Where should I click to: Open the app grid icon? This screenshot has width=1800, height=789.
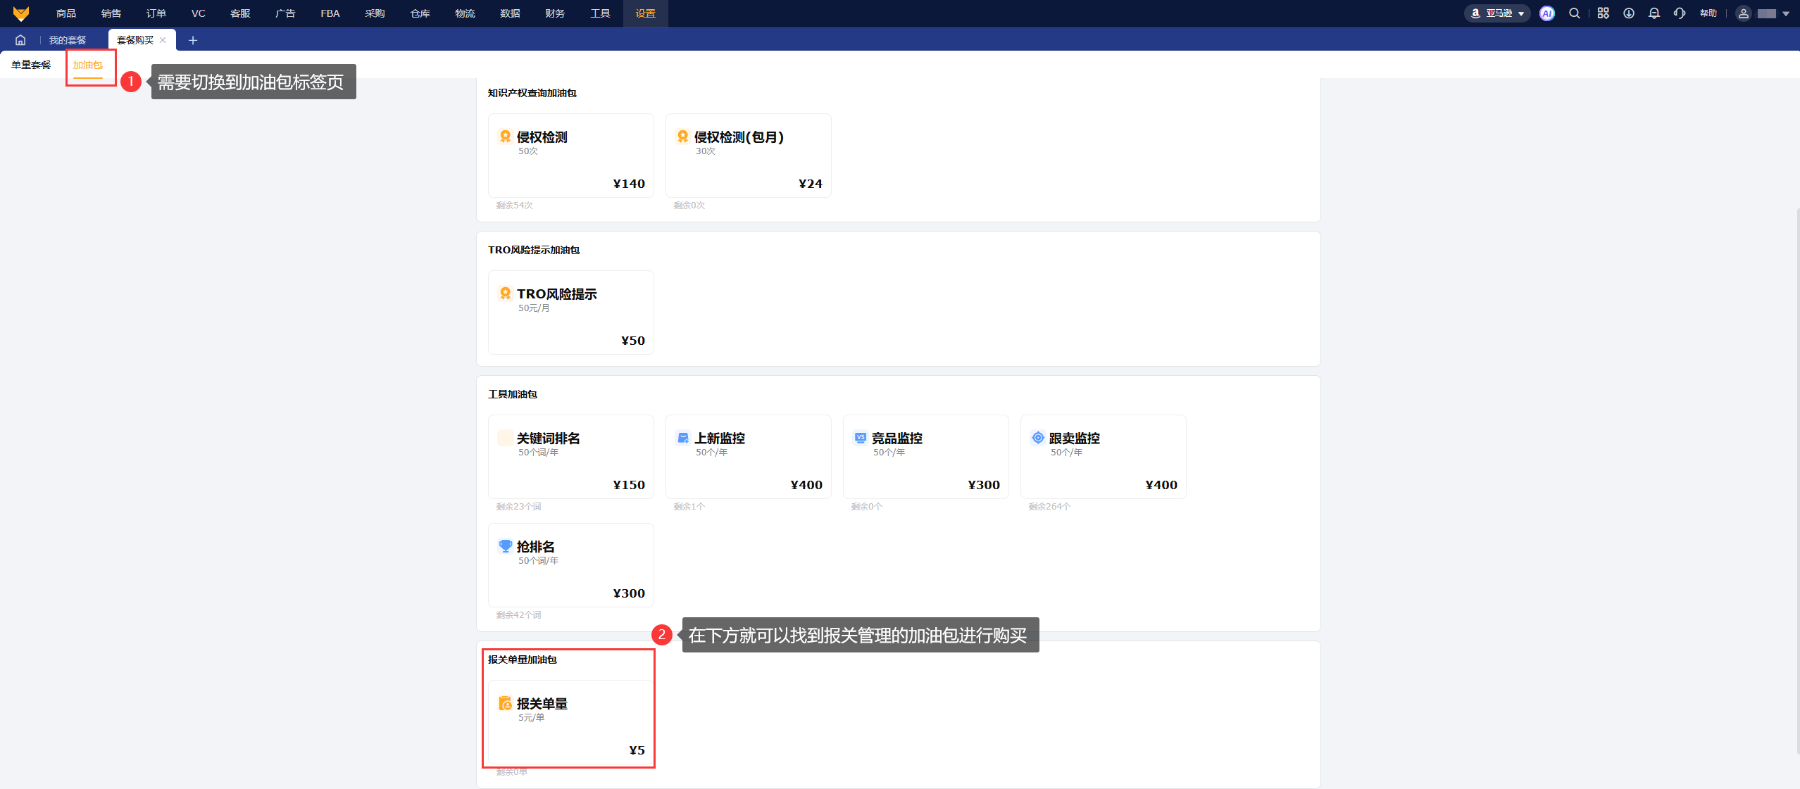[x=1603, y=13]
